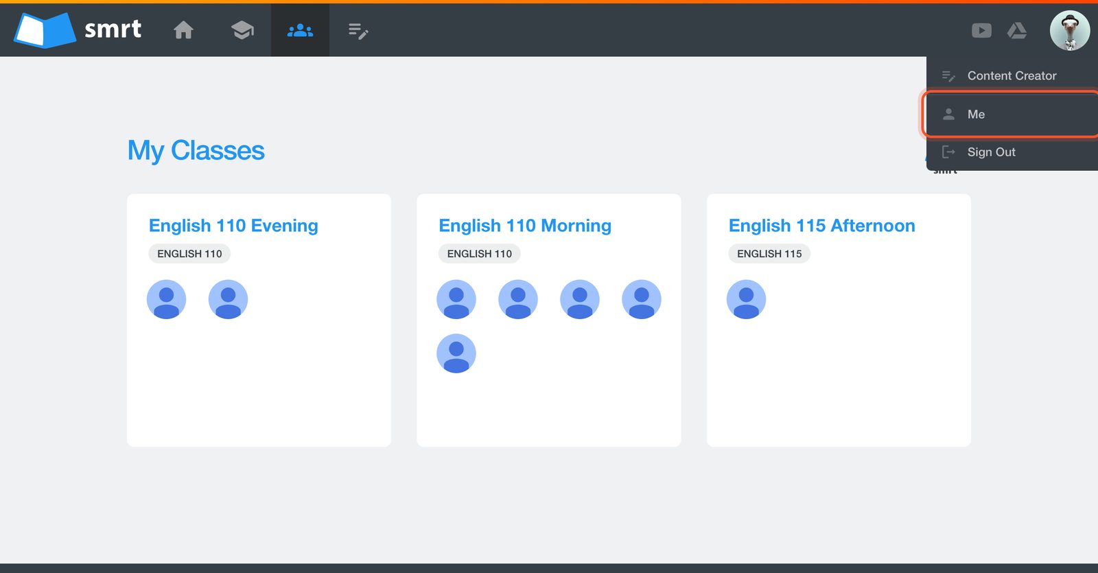This screenshot has width=1098, height=573.
Task: Click fifth student avatar in Morning class
Action: [456, 353]
